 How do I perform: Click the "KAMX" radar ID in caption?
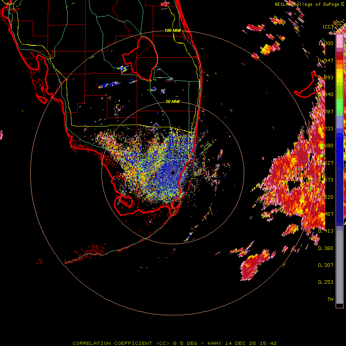(215, 343)
